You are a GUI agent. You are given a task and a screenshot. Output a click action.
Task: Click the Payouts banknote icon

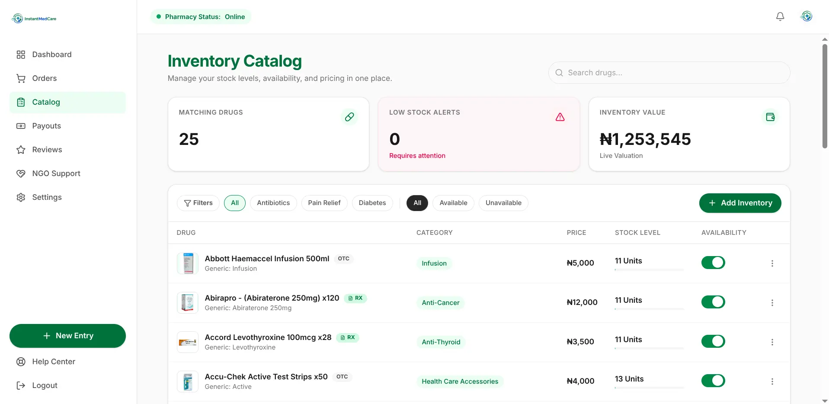point(21,126)
